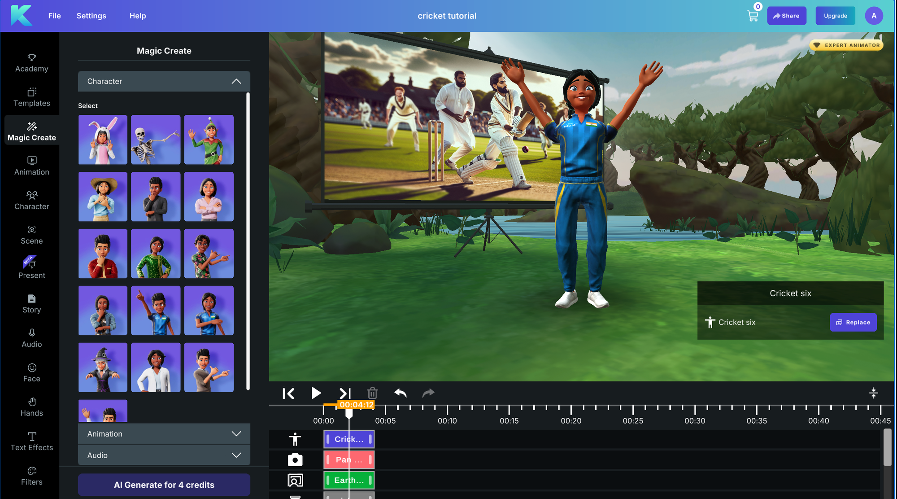This screenshot has height=499, width=897.
Task: Replace the Cricket six animation
Action: pos(853,322)
